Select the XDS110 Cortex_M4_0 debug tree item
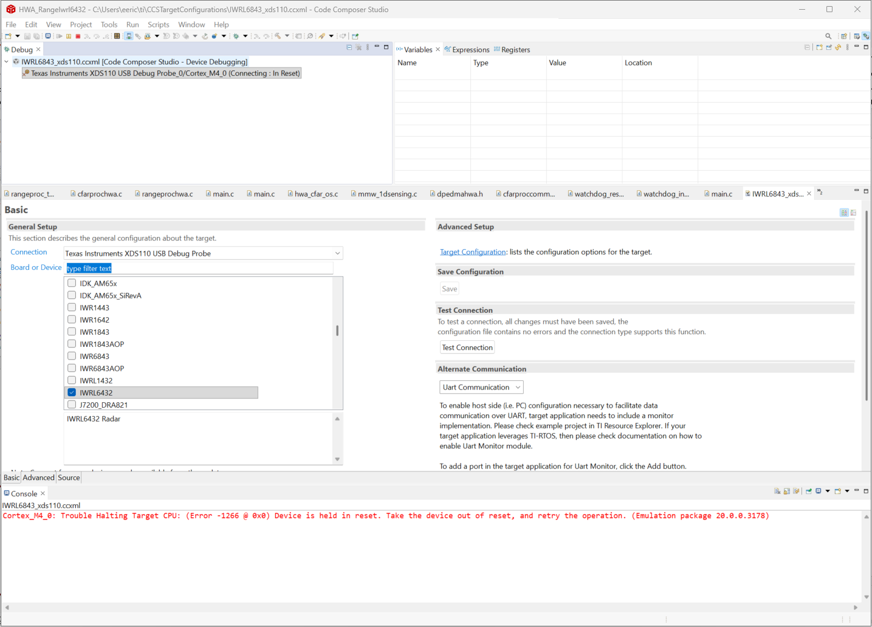872x627 pixels. point(162,74)
